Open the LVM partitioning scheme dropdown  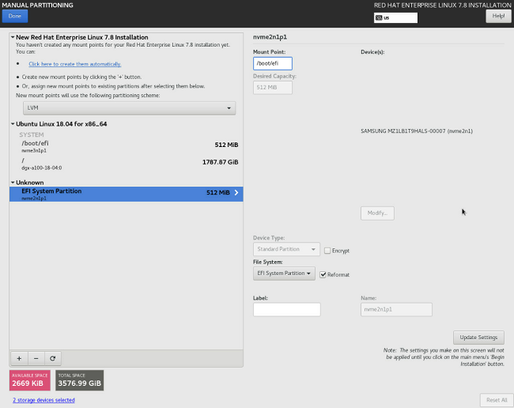point(129,108)
